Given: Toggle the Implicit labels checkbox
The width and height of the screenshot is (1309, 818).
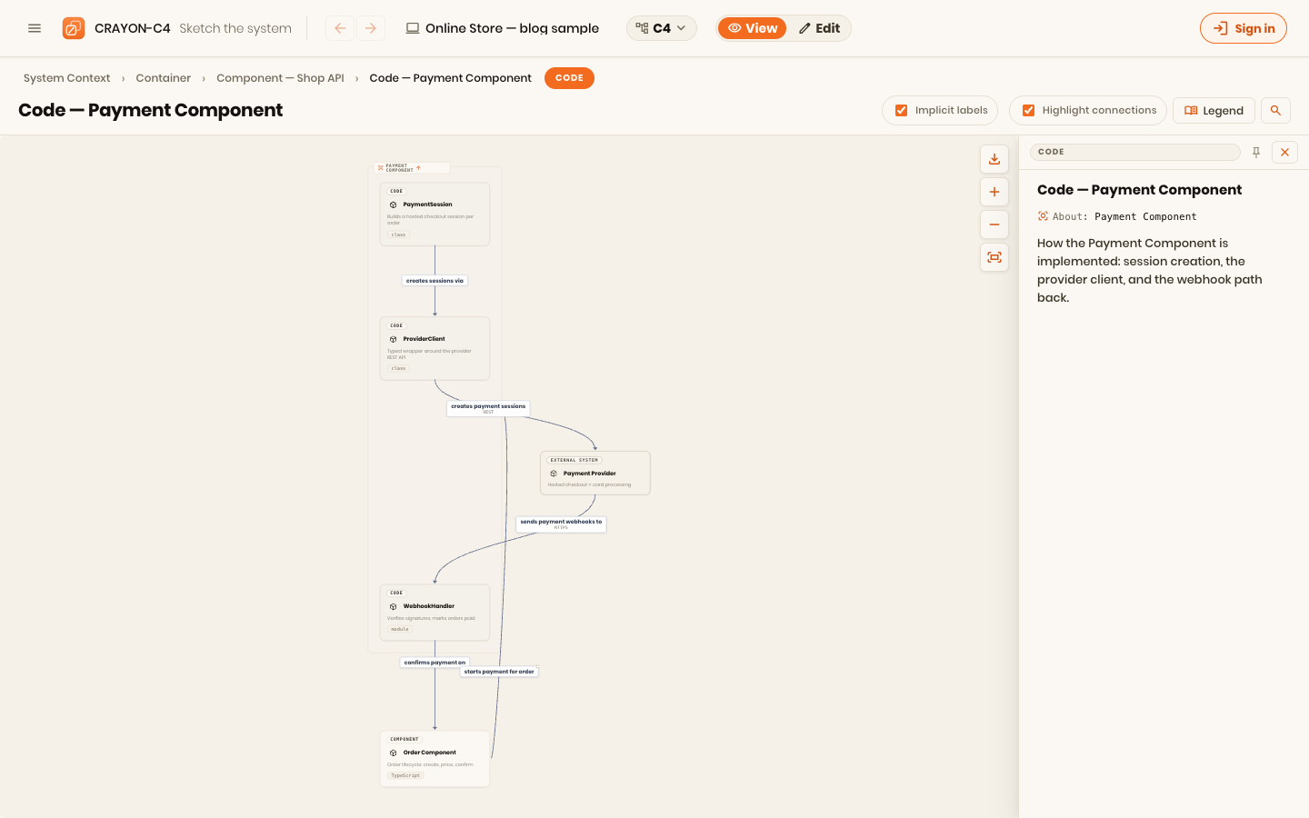Looking at the screenshot, I should point(902,111).
